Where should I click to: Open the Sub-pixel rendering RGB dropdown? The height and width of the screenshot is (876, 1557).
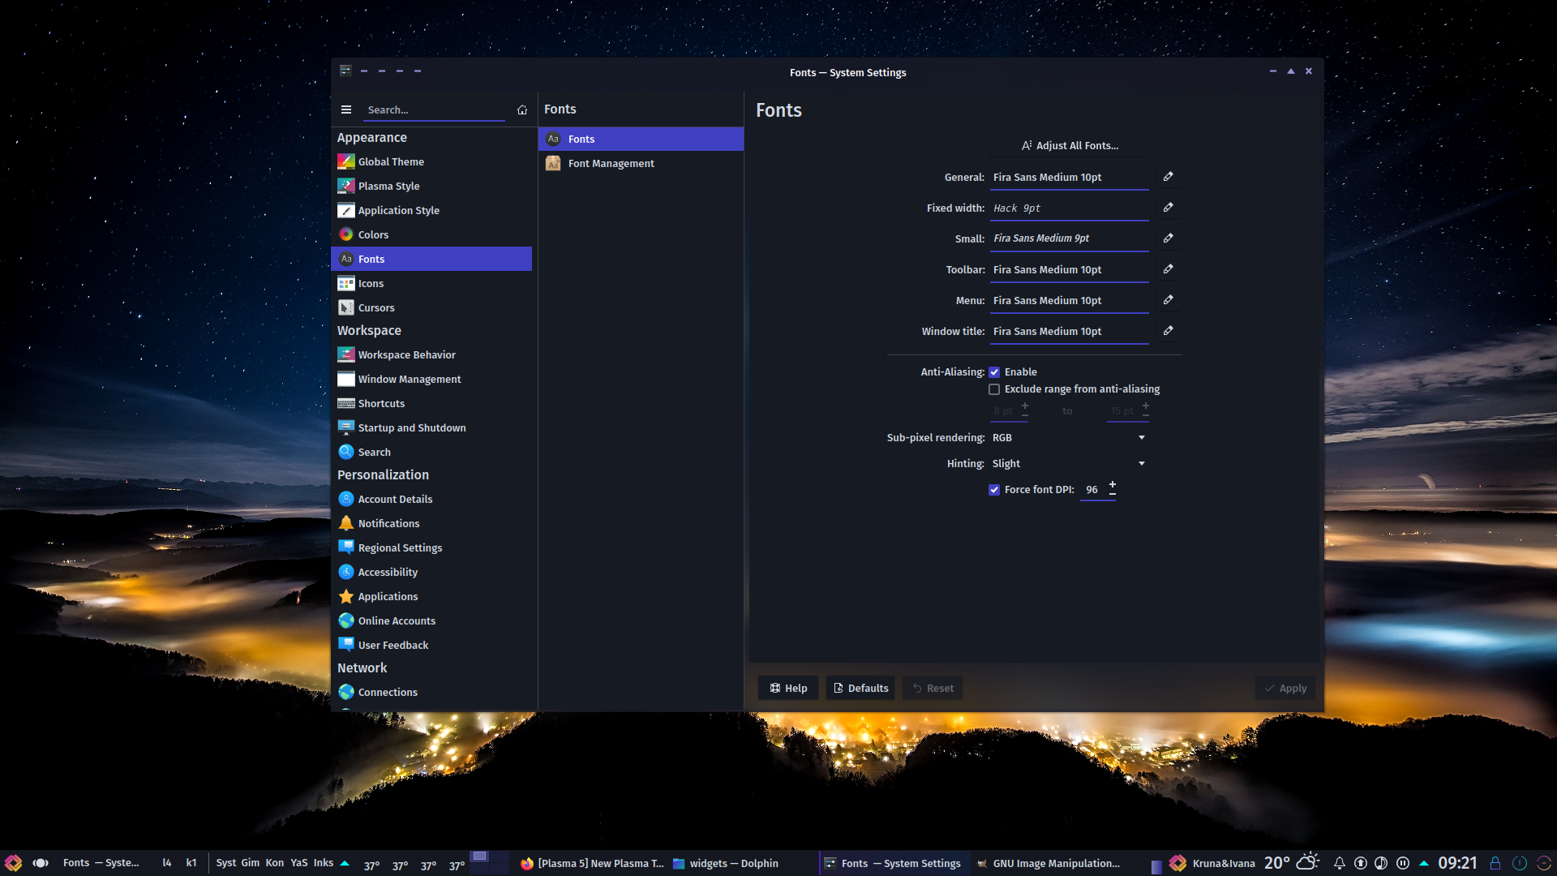[x=1069, y=438]
